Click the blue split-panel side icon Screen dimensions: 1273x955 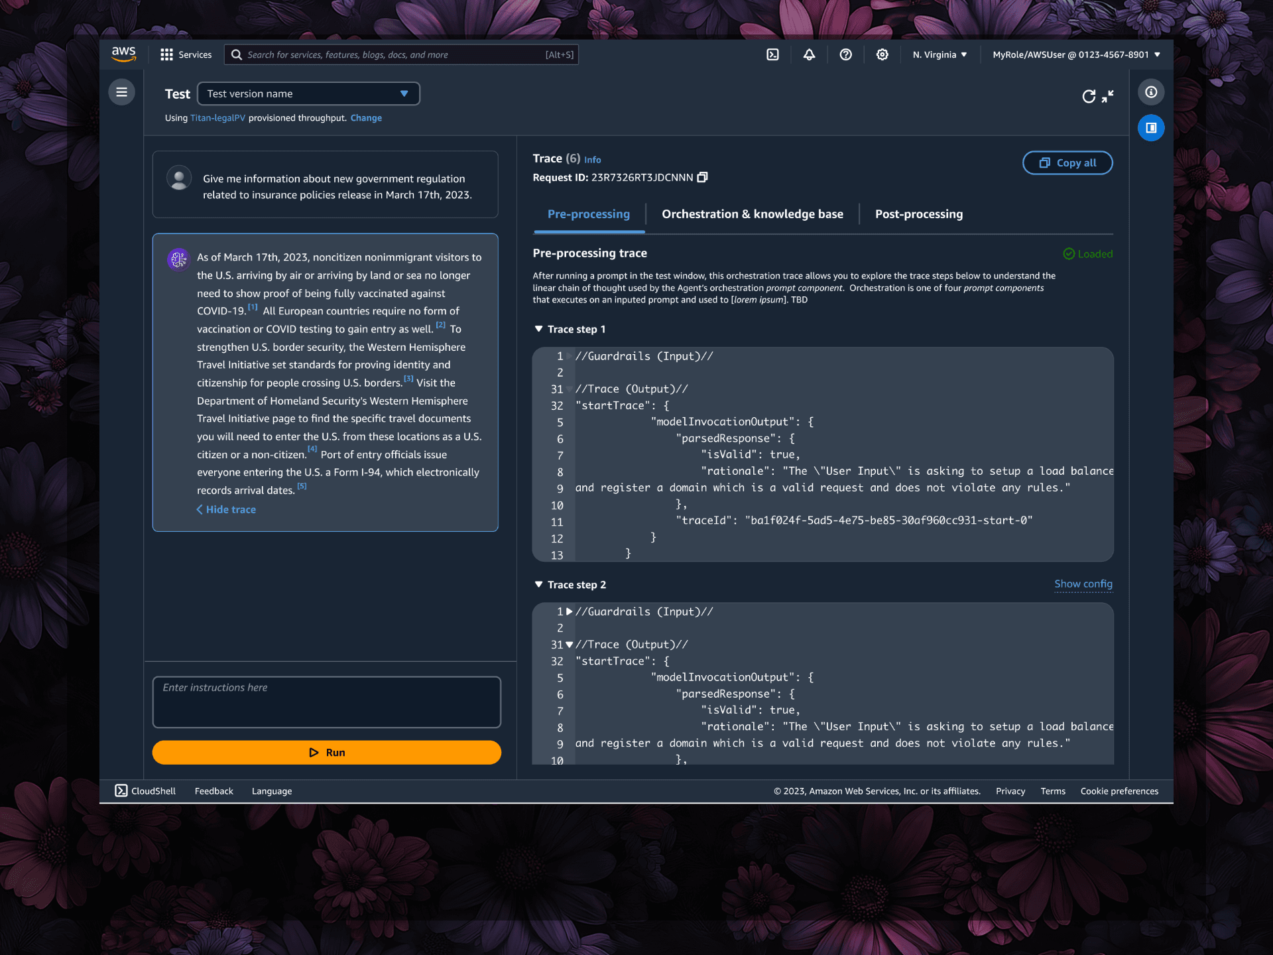1151,128
